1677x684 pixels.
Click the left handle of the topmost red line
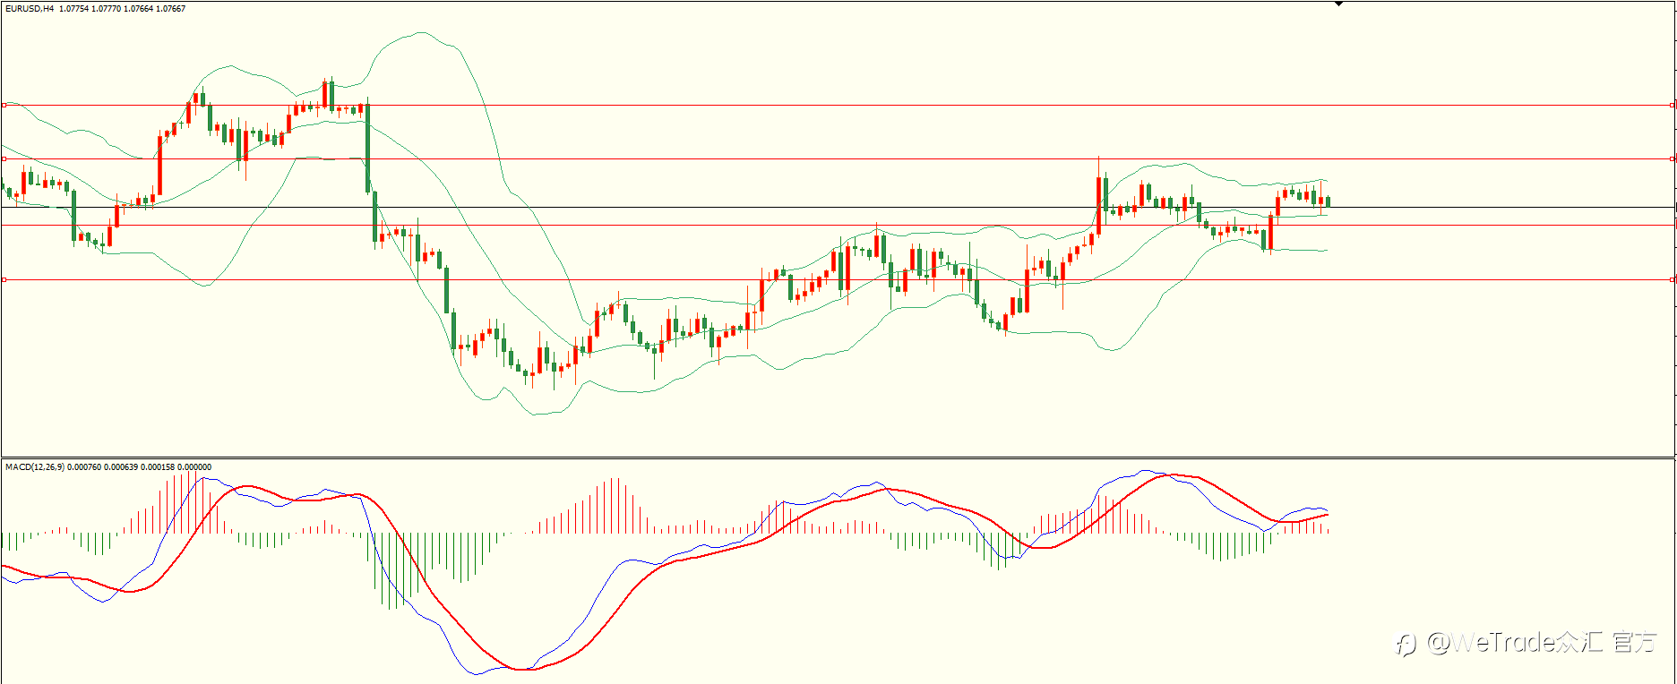click(x=4, y=105)
